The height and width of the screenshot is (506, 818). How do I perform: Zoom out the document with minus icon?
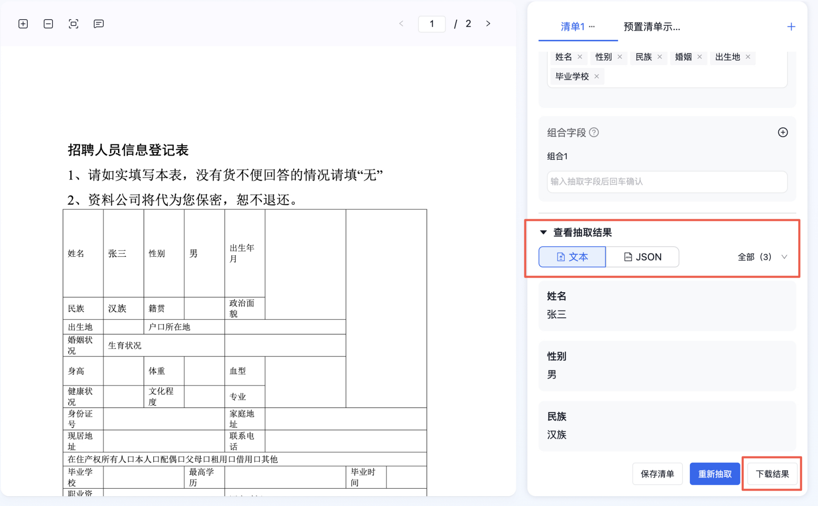point(48,24)
